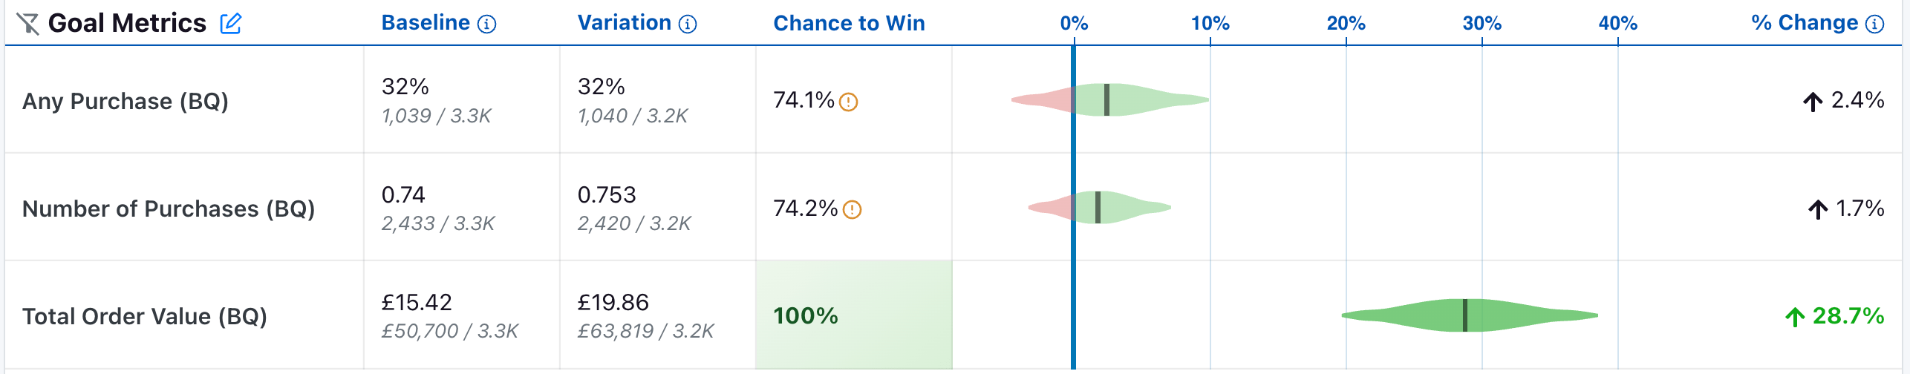Select the Number of Purchases (BQ) row
This screenshot has width=1910, height=374.
tap(954, 208)
